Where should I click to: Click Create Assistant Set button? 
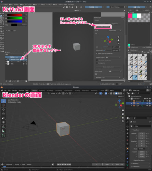(108, 67)
